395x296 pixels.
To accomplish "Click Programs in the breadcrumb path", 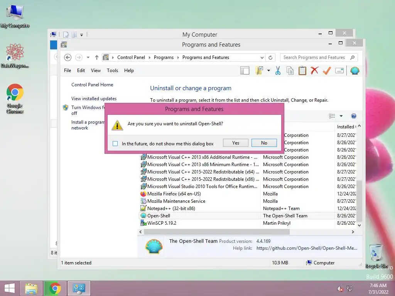I will pos(164,57).
